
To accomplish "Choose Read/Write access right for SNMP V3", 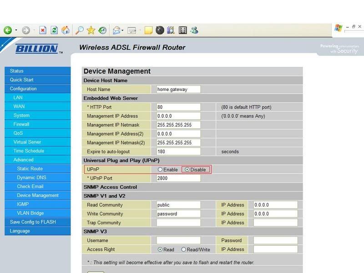I will [184, 249].
